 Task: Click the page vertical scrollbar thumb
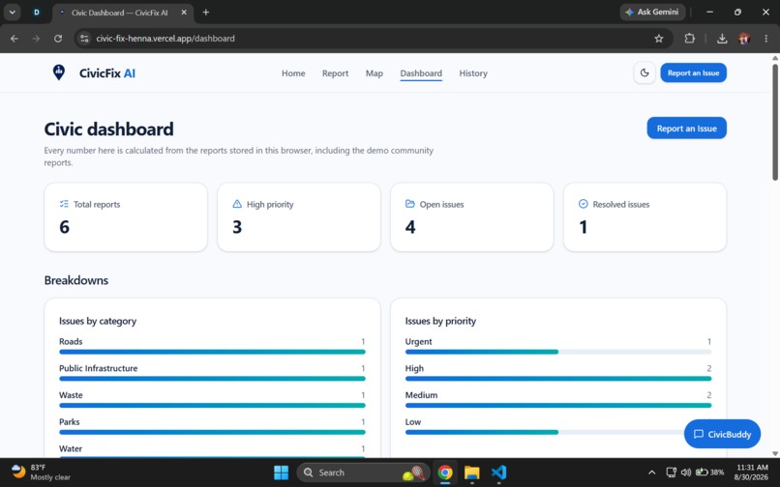[x=775, y=122]
